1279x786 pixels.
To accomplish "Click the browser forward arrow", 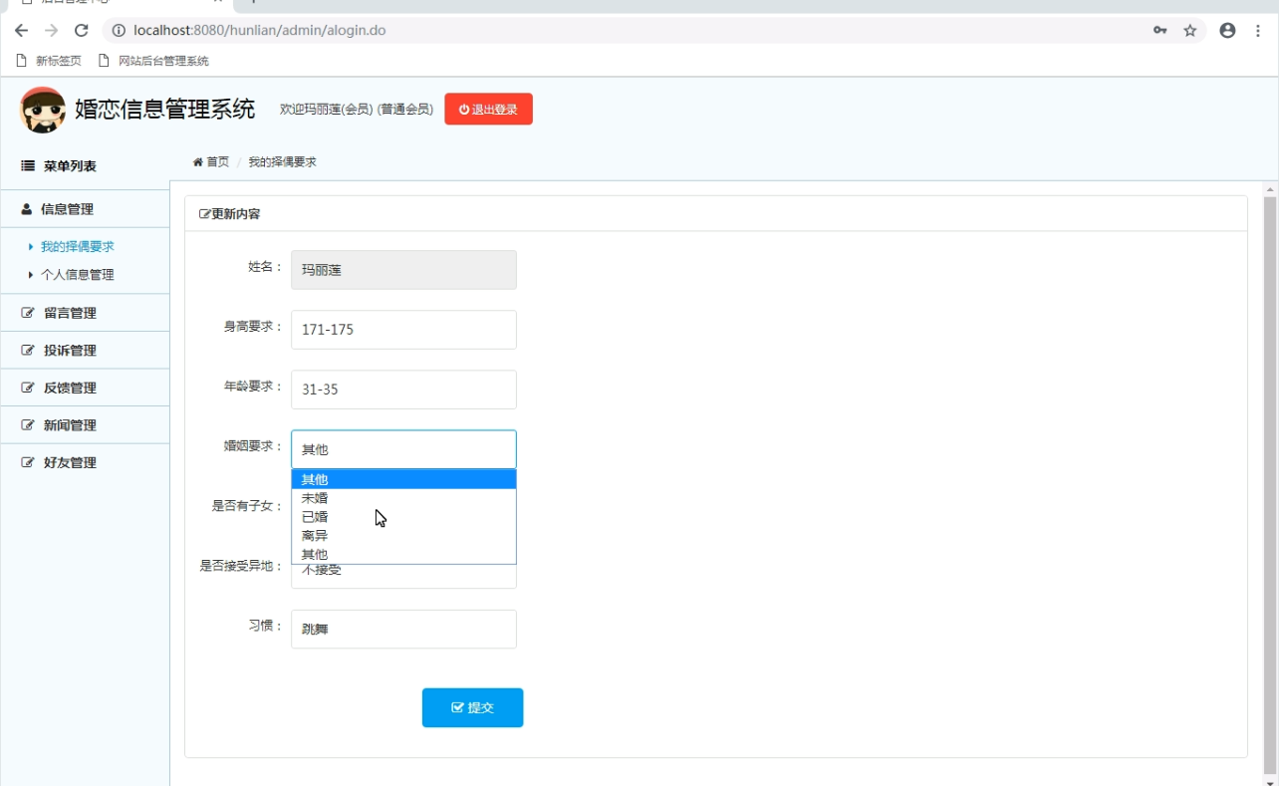I will pos(52,31).
